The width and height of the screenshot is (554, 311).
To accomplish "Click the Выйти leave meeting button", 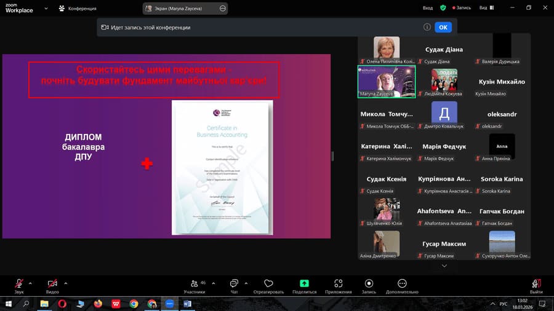I will click(536, 283).
